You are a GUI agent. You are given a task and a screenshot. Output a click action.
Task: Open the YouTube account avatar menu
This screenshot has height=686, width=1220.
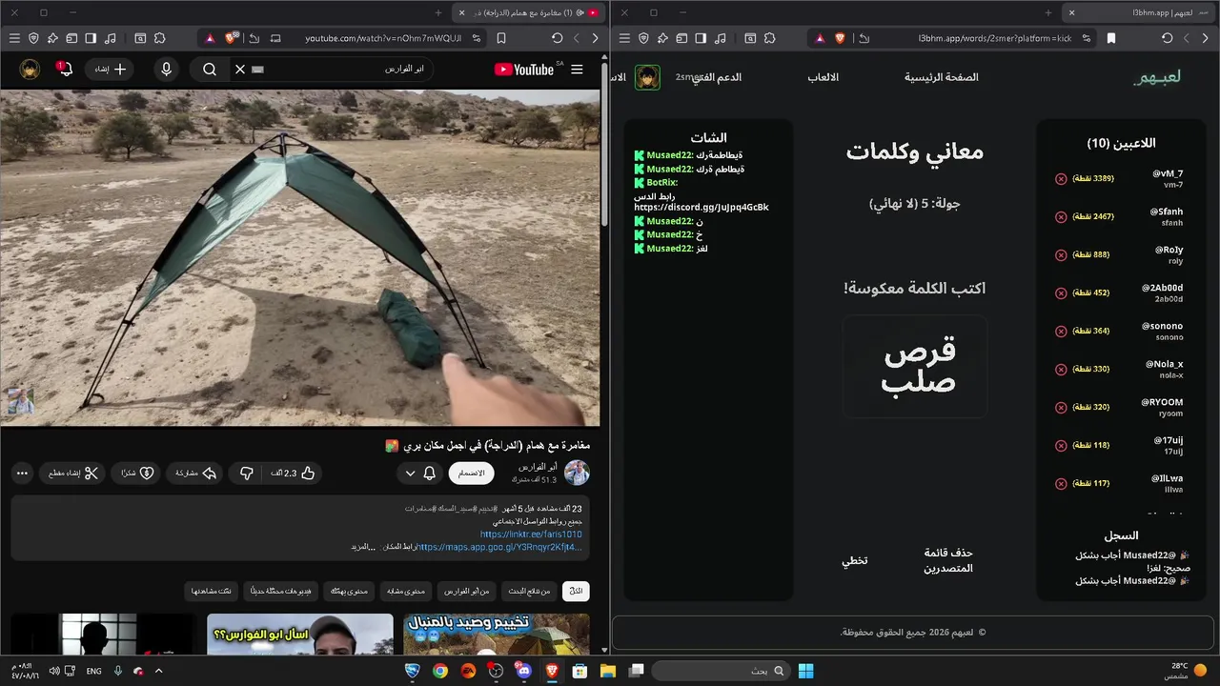click(x=30, y=70)
